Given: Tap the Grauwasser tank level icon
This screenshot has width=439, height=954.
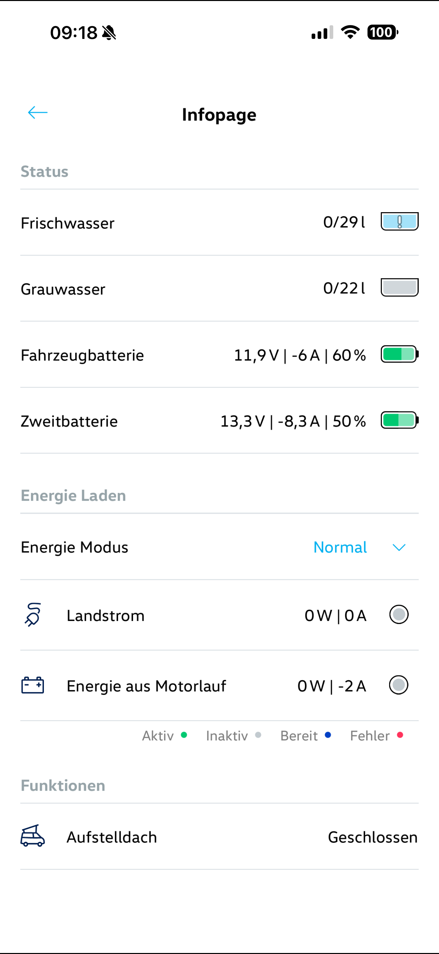Looking at the screenshot, I should tap(399, 288).
